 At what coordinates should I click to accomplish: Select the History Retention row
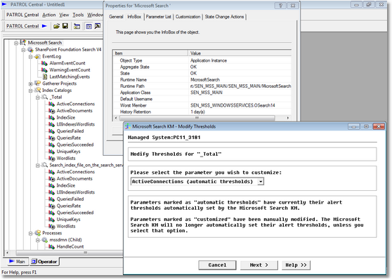pos(202,112)
